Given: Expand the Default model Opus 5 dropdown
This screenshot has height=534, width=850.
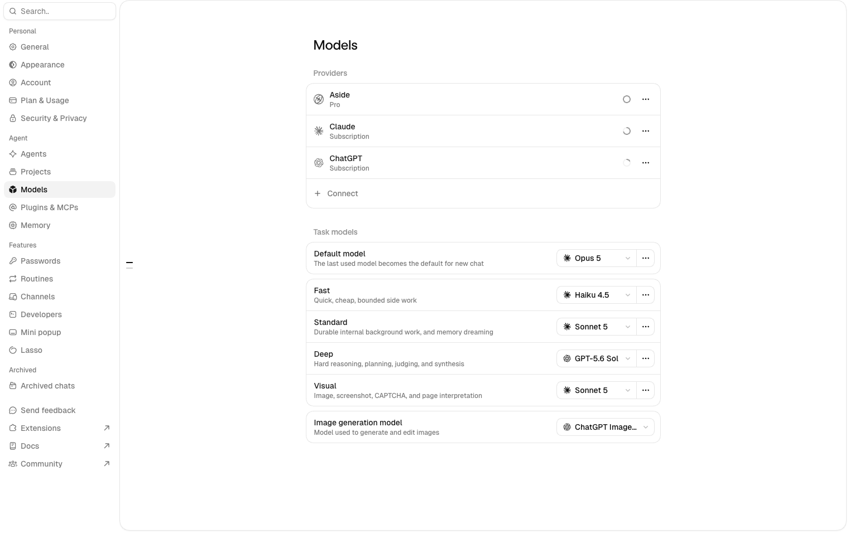Looking at the screenshot, I should pos(597,258).
